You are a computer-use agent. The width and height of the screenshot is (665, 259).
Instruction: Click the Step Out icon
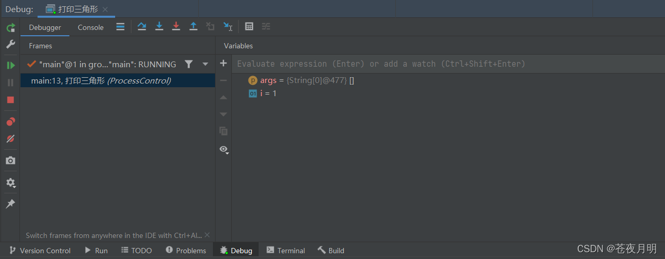(x=193, y=26)
